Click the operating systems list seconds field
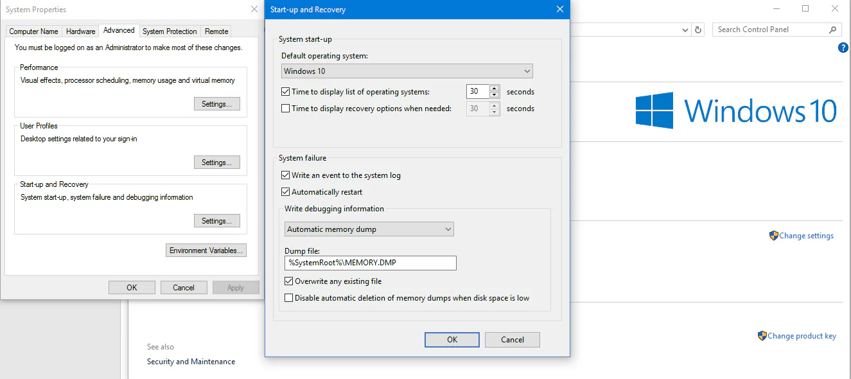The height and width of the screenshot is (379, 851). point(477,92)
